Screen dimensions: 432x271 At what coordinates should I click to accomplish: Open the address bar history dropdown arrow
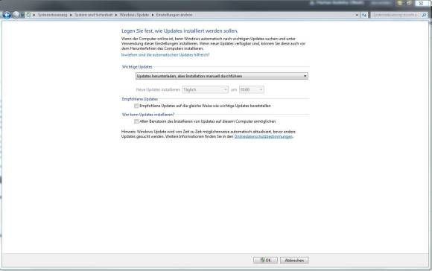[x=357, y=15]
